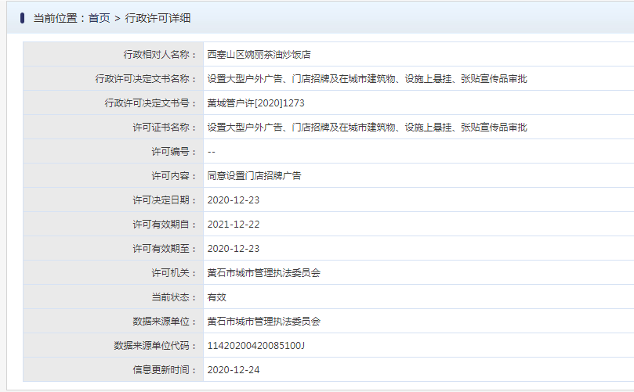Open the 首页 breadcrumb link
This screenshot has height=392, width=634.
click(x=99, y=18)
